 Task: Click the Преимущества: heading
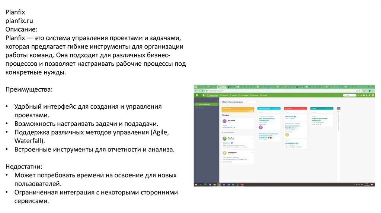(x=29, y=89)
